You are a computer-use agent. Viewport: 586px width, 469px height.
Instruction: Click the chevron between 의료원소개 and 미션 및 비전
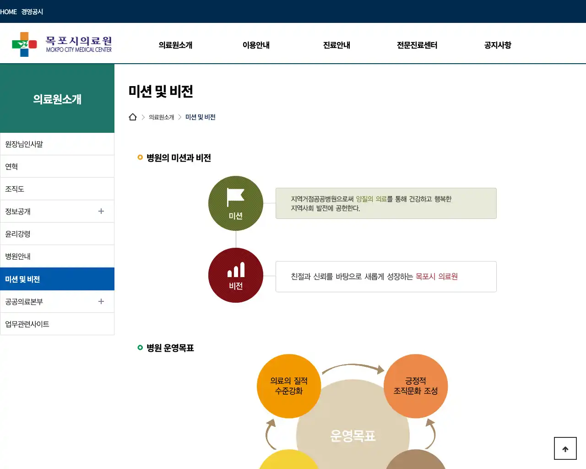[x=179, y=117]
